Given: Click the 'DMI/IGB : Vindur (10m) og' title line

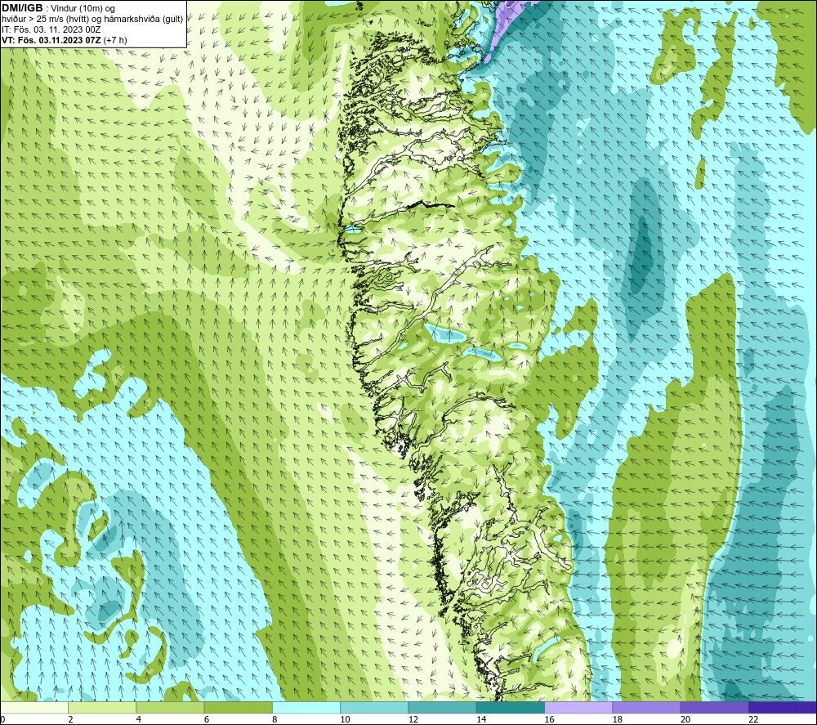Looking at the screenshot, I should [59, 8].
